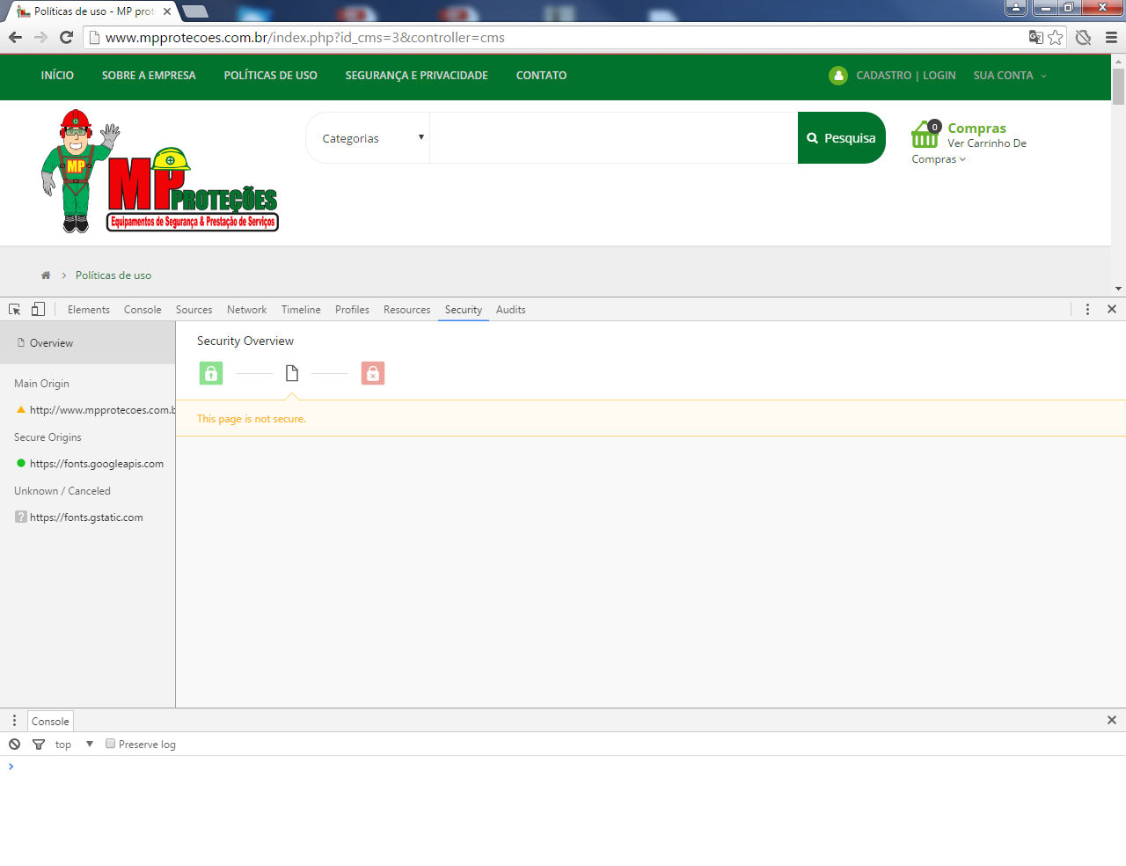The width and height of the screenshot is (1126, 866).
Task: Open the Profiles tab
Action: pyautogui.click(x=352, y=310)
